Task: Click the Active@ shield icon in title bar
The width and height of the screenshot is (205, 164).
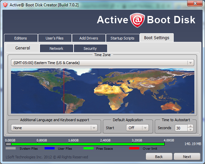Action: 5,5
